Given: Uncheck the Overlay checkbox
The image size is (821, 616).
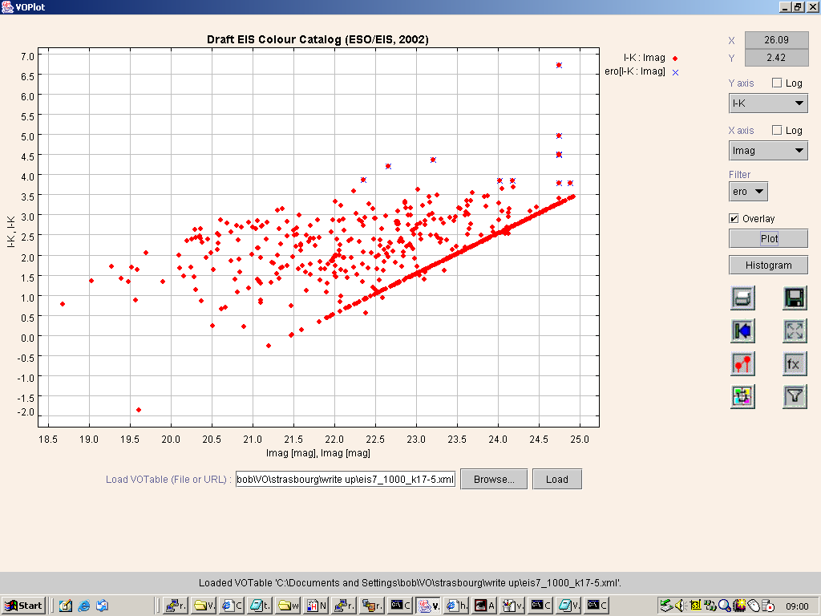Looking at the screenshot, I should click(x=734, y=218).
